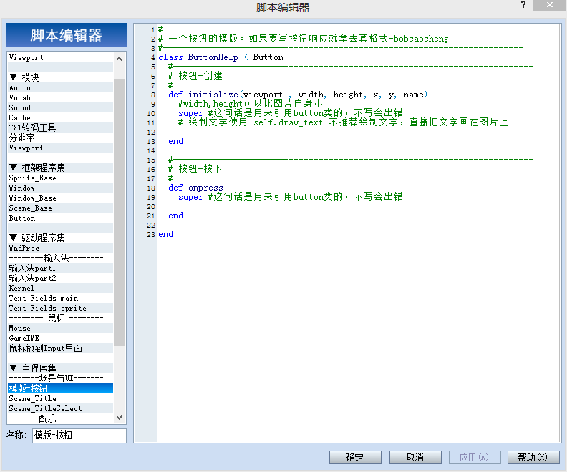The image size is (567, 472).
Task: Select the 配乐 separator entry
Action: point(60,418)
